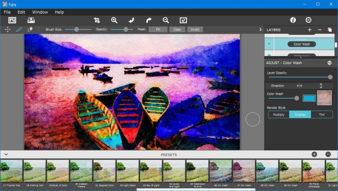This screenshot has width=338, height=191.
Task: Apply preset 27 Ink Wash
Action: click(244, 171)
